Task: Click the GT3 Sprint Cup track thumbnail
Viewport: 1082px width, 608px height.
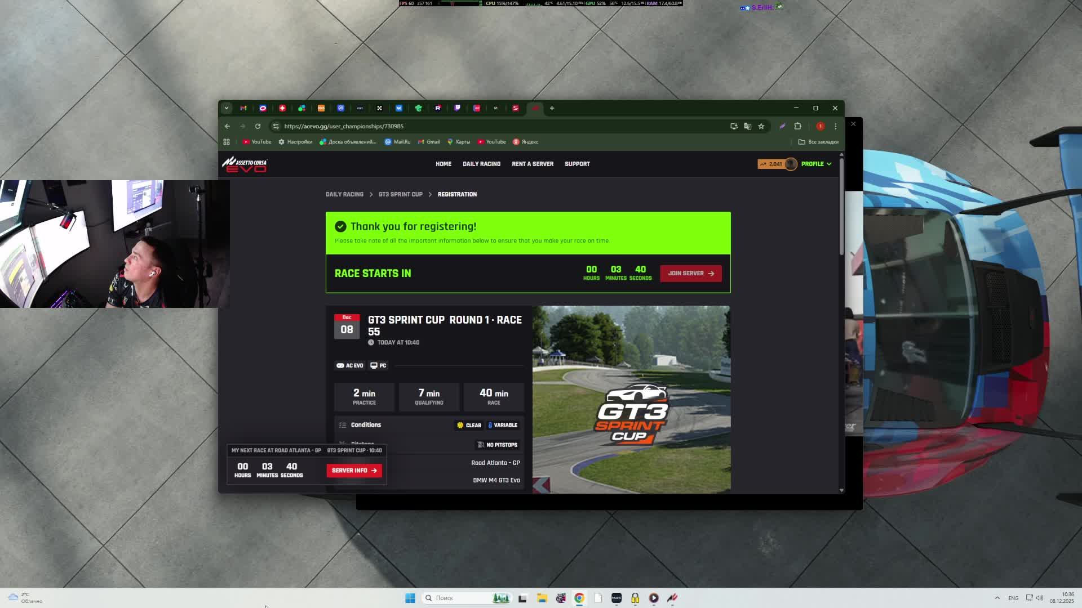Action: [x=631, y=399]
